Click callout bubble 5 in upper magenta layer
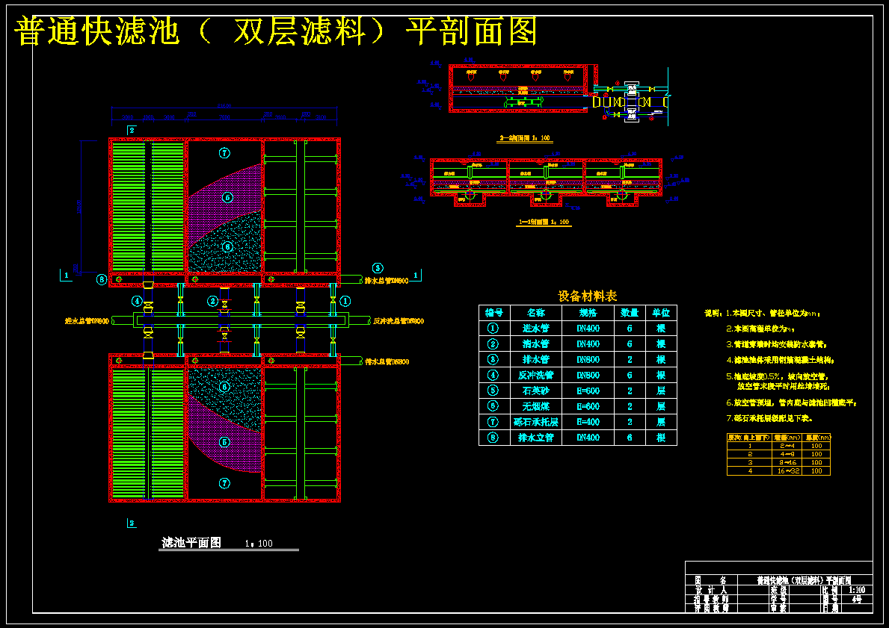The image size is (889, 628). pos(227,198)
